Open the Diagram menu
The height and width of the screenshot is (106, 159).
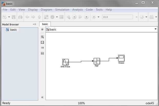[x=46, y=10]
